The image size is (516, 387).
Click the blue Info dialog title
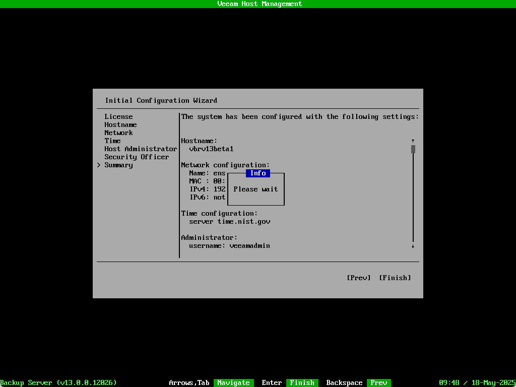tap(257, 173)
